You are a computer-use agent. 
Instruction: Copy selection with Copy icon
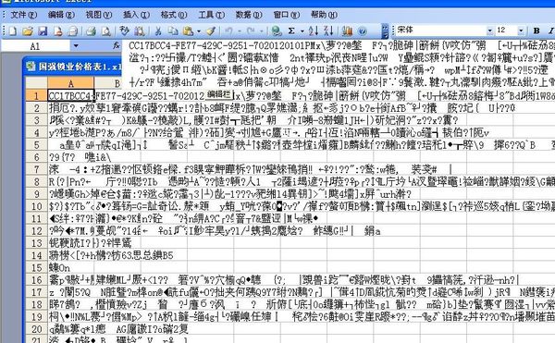(x=173, y=31)
